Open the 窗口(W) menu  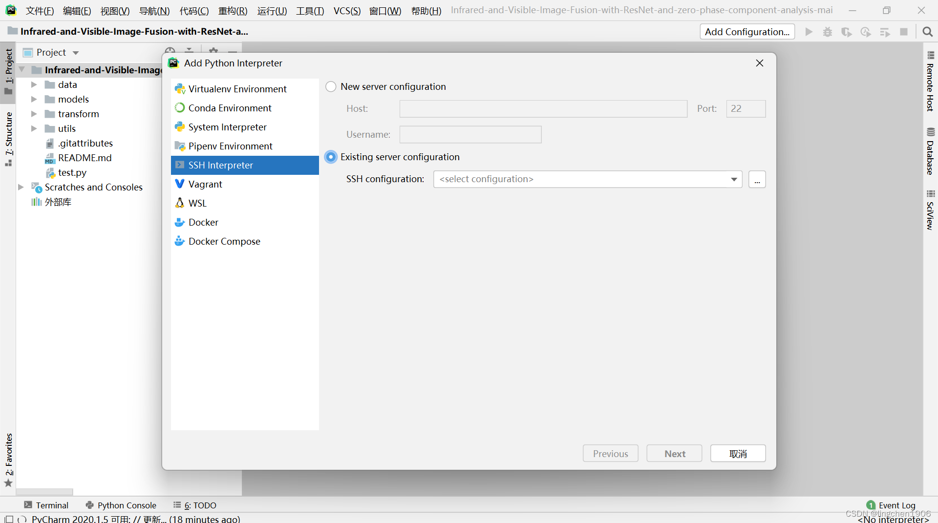[385, 11]
